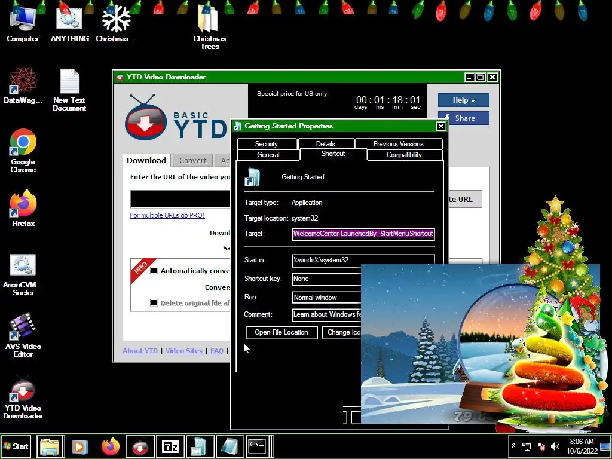Click the Paste URL button in YTD
Screen dimensions: 612x459
(465, 199)
